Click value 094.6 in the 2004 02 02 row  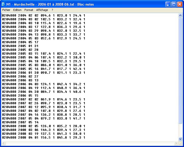pyautogui.click(x=46, y=16)
